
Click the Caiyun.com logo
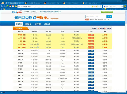coord(17,12)
